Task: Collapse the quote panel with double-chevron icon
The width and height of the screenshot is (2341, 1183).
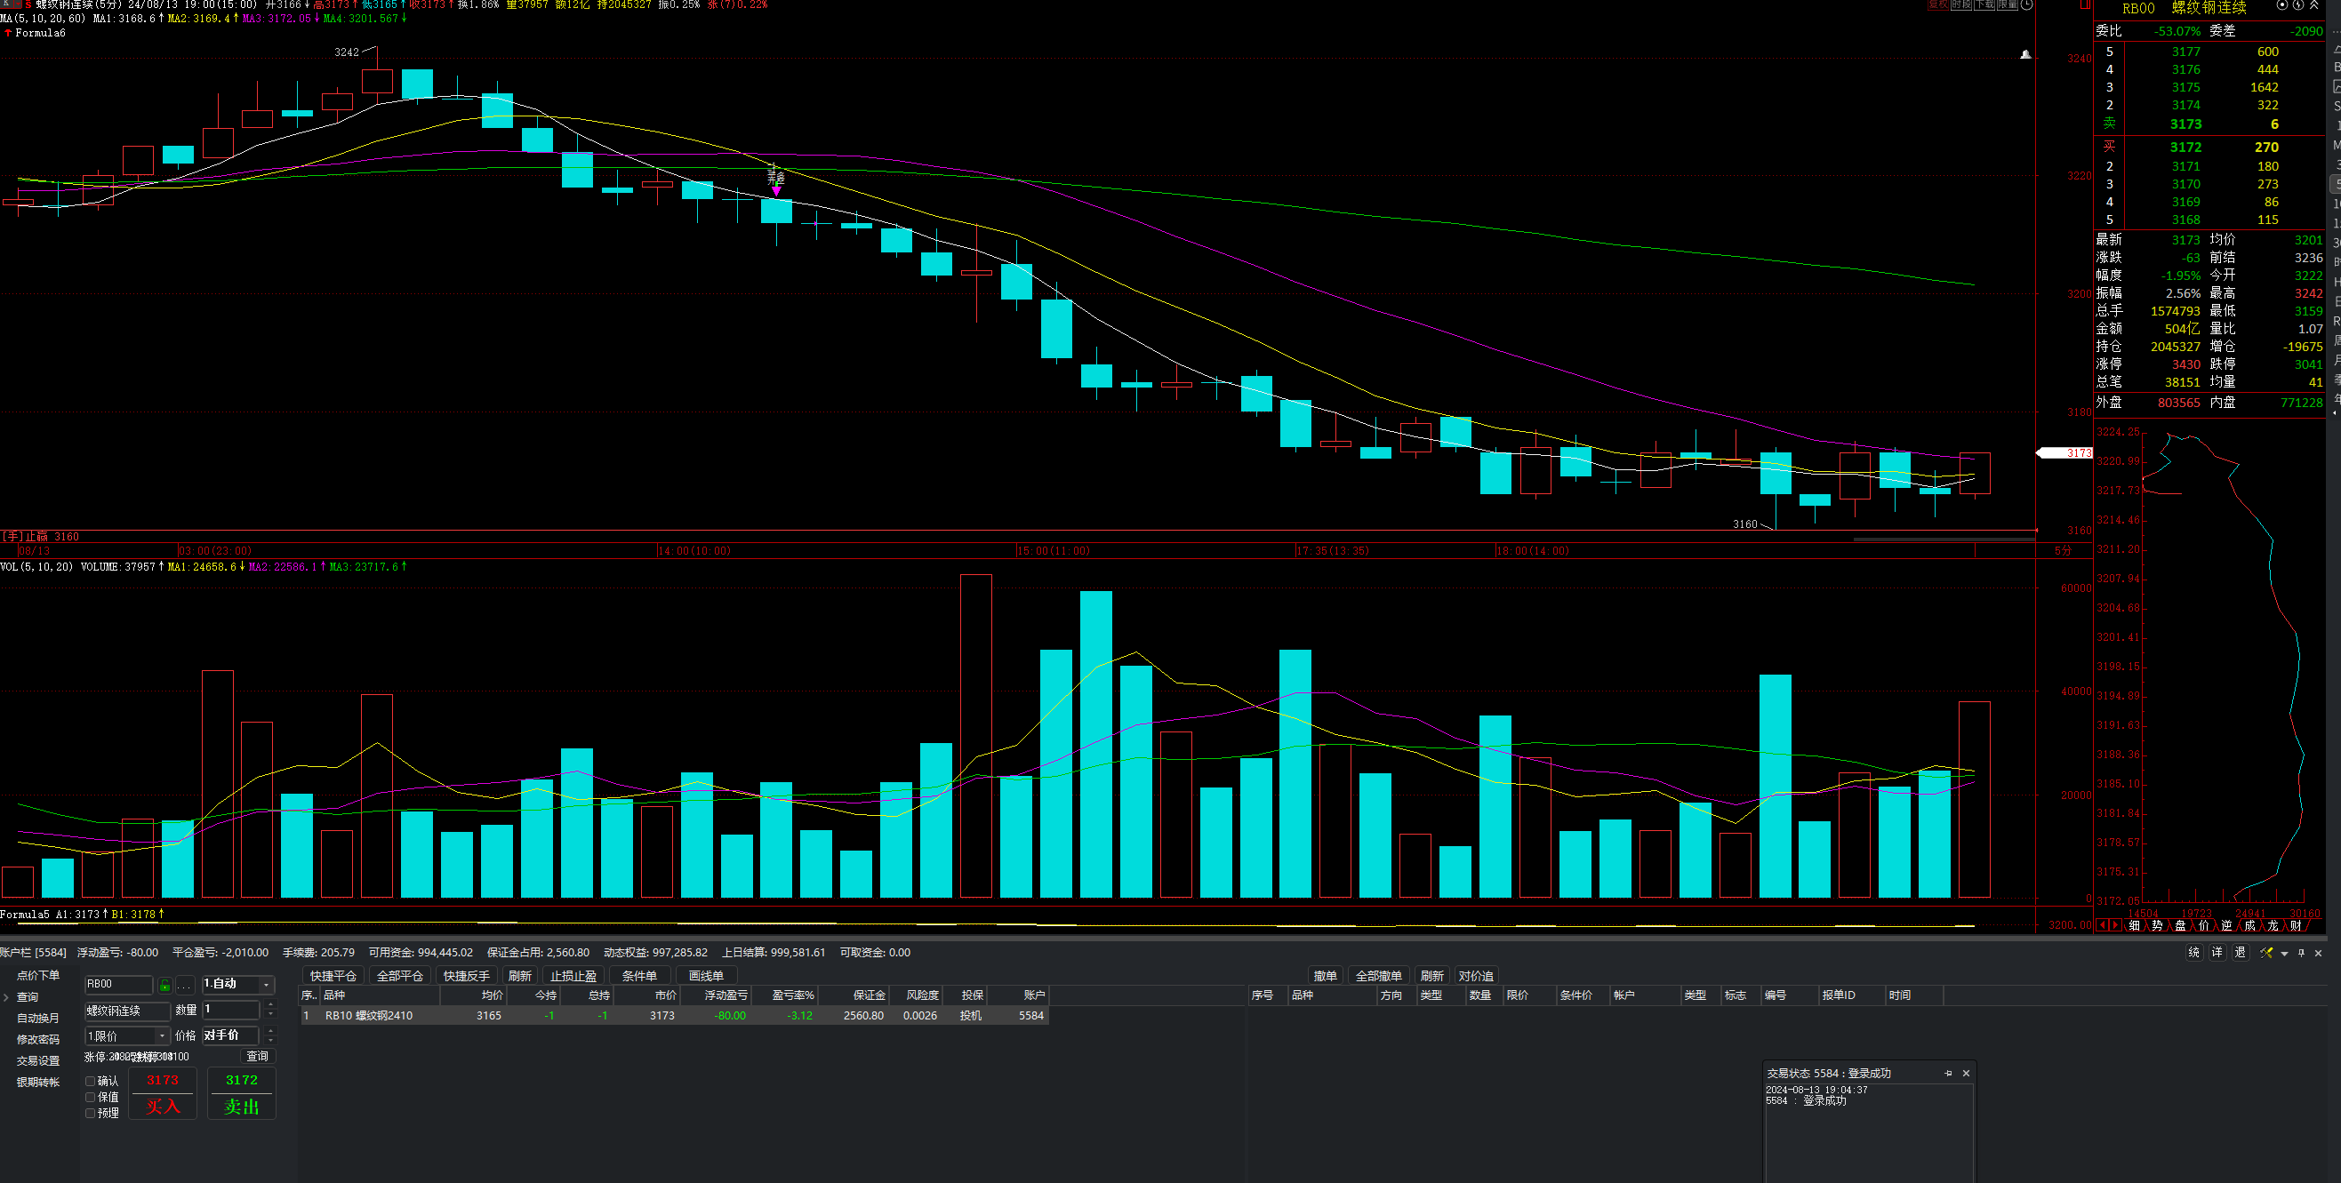Action: (2313, 4)
